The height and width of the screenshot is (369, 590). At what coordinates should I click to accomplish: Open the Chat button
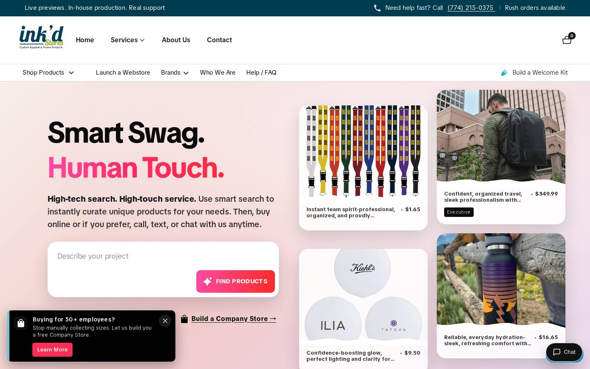pos(564,352)
